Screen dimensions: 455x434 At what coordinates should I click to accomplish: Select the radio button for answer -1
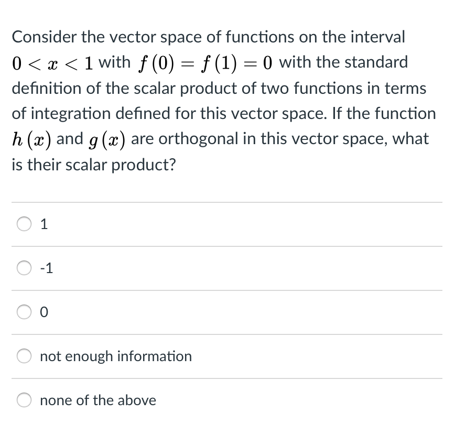click(x=23, y=268)
